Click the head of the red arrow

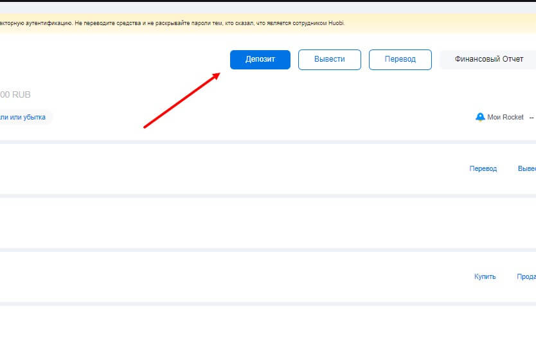[x=217, y=75]
